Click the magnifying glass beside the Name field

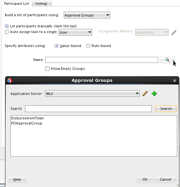167,60
